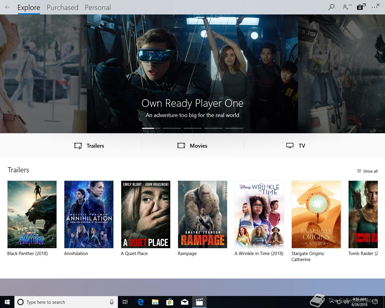
Task: Click the next hero slide on right
Action: point(341,74)
